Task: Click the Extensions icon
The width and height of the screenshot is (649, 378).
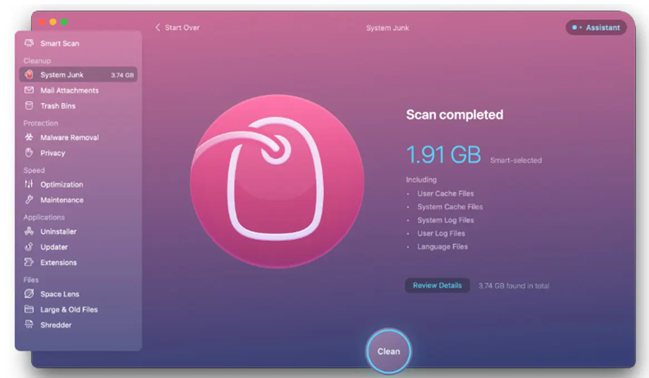Action: (x=29, y=262)
